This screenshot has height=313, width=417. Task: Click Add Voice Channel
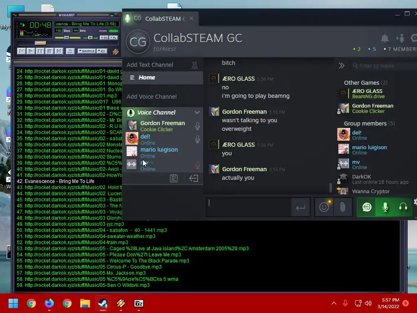(151, 97)
